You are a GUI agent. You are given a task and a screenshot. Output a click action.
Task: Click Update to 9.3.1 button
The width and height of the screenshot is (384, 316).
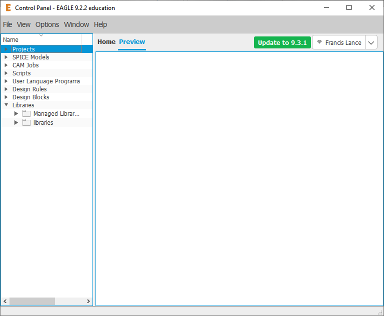pos(282,42)
